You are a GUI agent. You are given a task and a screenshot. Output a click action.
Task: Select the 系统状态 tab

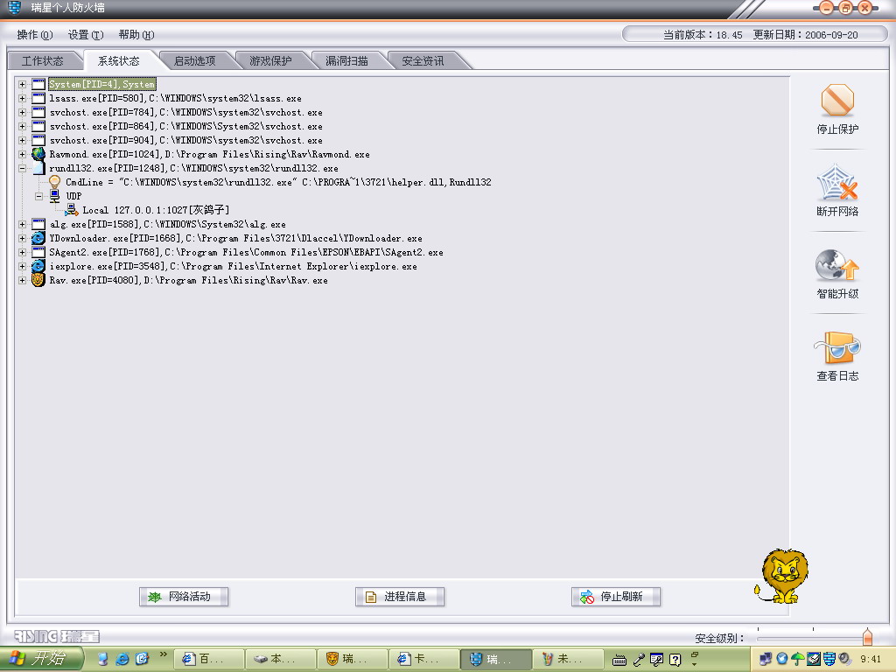point(119,60)
